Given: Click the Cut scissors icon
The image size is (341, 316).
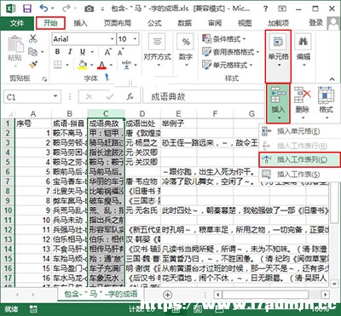Looking at the screenshot, I should pyautogui.click(x=33, y=38).
